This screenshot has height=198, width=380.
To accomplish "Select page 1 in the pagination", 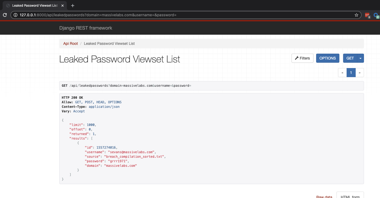I will (x=351, y=73).
